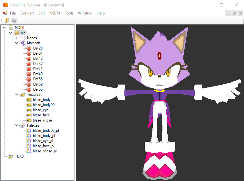Viewport: 244px width, 181px height.
Task: Click the blaze_eye_pl palette icon
Action: tap(29, 140)
